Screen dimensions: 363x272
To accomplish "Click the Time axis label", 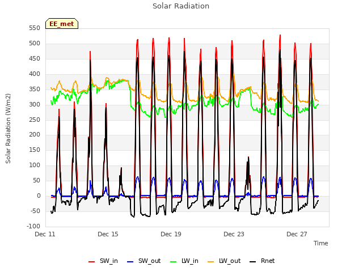I will (321, 243).
